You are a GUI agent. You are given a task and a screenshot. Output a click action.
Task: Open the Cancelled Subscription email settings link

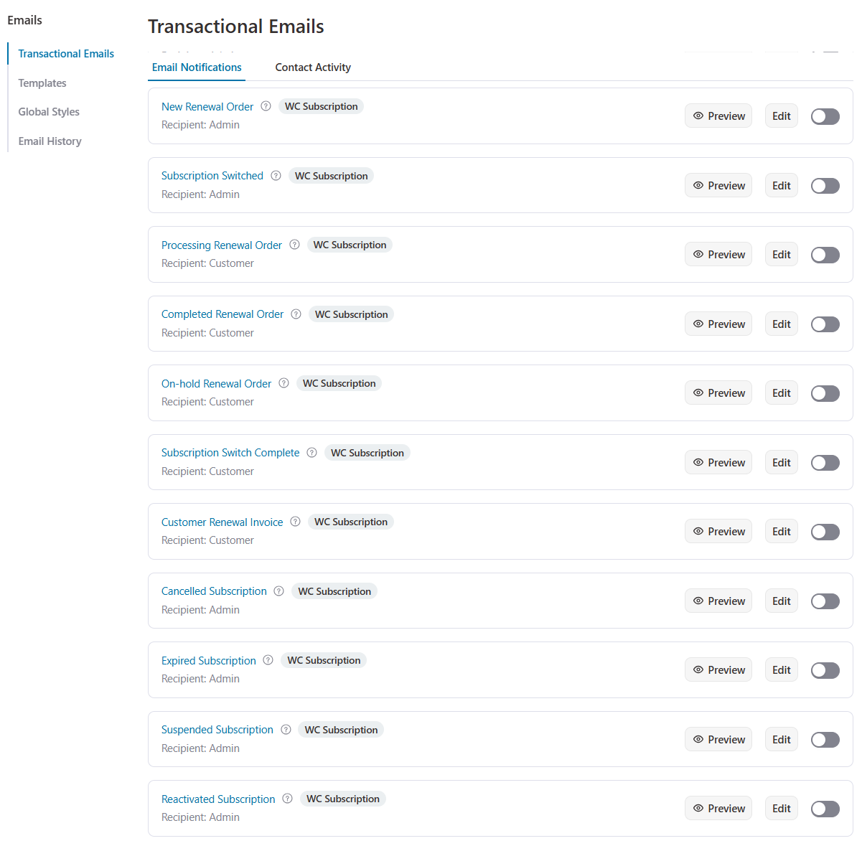pos(214,591)
